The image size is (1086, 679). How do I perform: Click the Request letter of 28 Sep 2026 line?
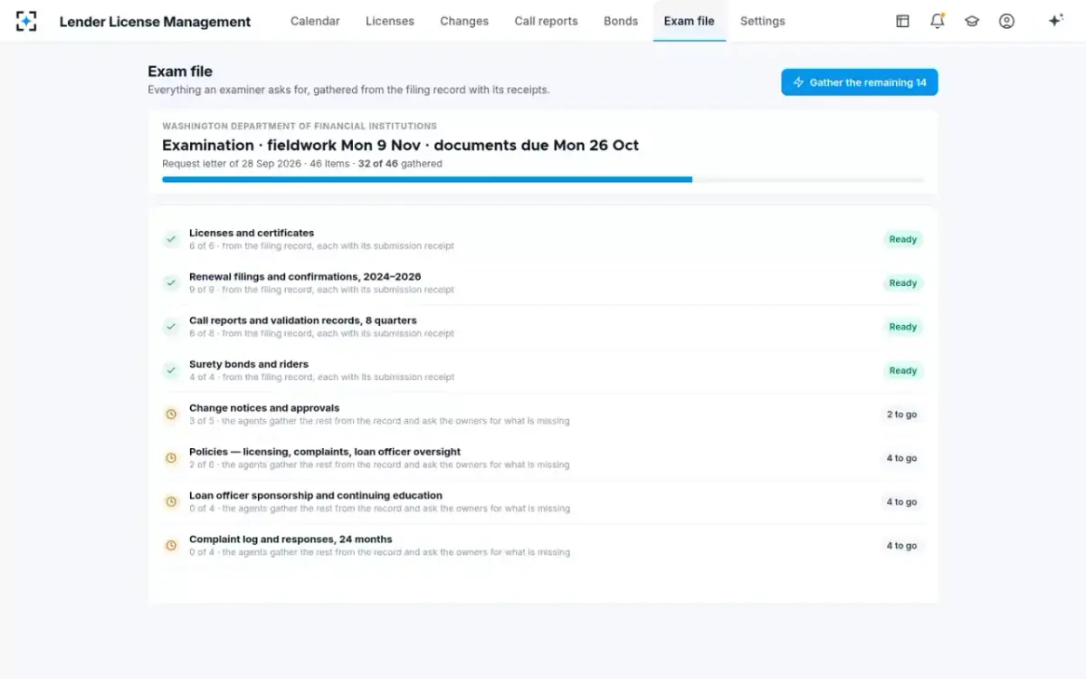click(302, 164)
